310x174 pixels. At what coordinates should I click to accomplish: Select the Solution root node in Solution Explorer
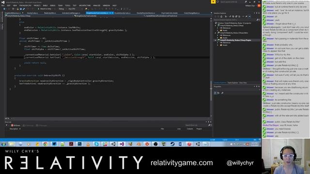[234, 23]
